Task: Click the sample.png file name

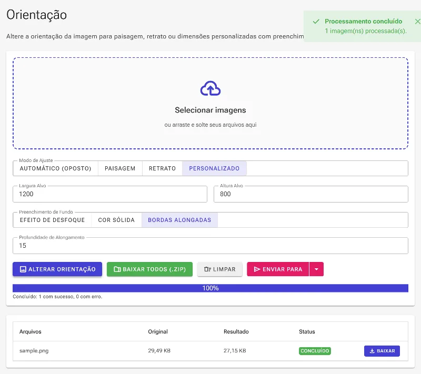Action: point(34,351)
